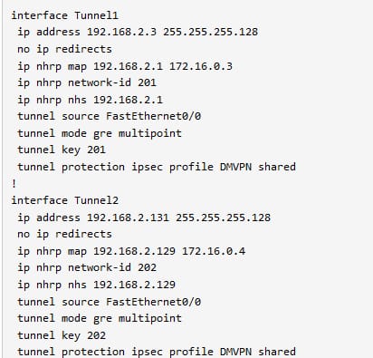
Task: Click the first 'tunnel protection ipsec profile' line
Action: 157,167
